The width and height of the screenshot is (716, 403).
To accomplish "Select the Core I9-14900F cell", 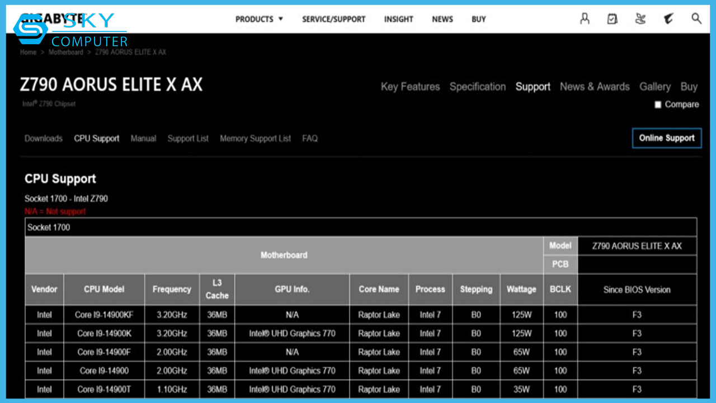I will click(104, 352).
